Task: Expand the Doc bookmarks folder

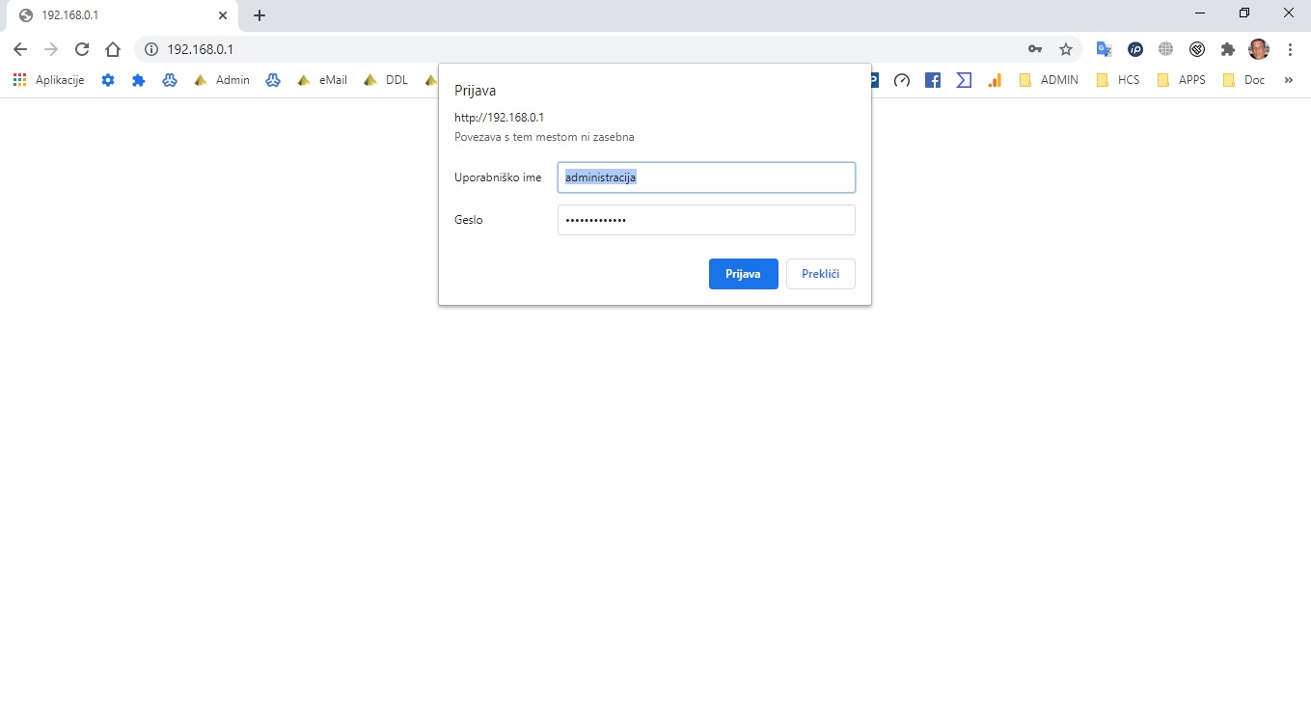Action: tap(1243, 80)
